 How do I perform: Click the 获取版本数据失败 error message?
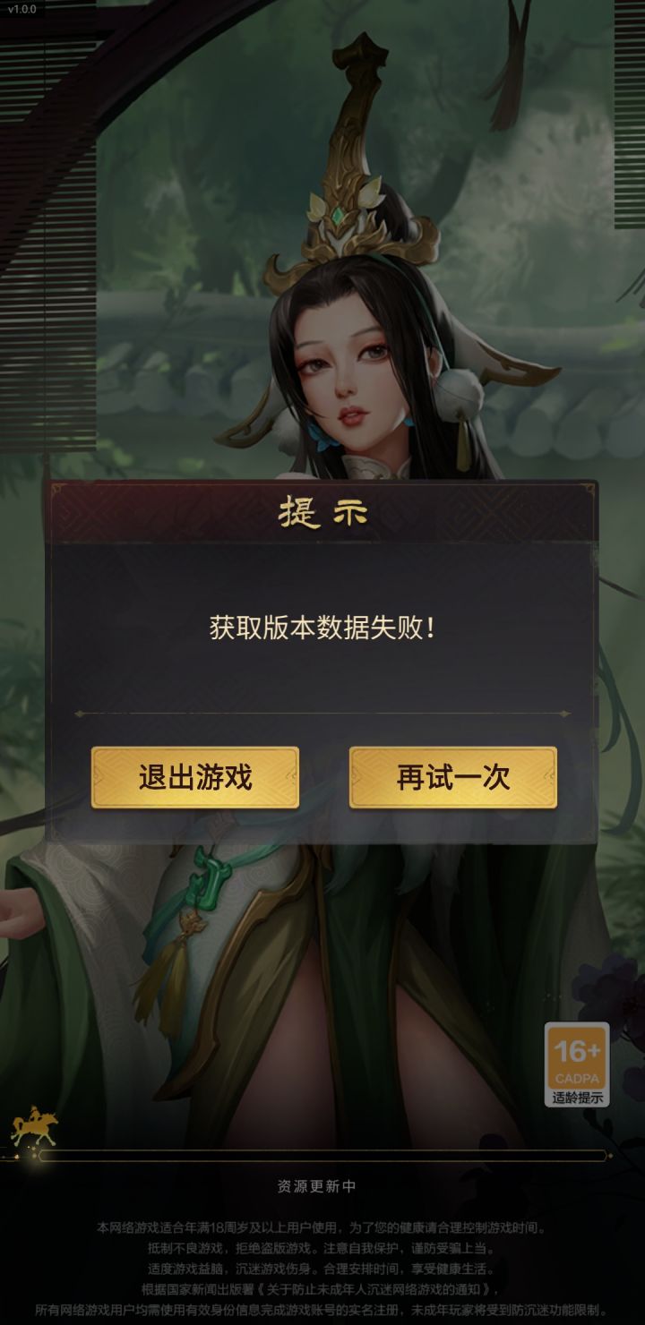coord(322,628)
